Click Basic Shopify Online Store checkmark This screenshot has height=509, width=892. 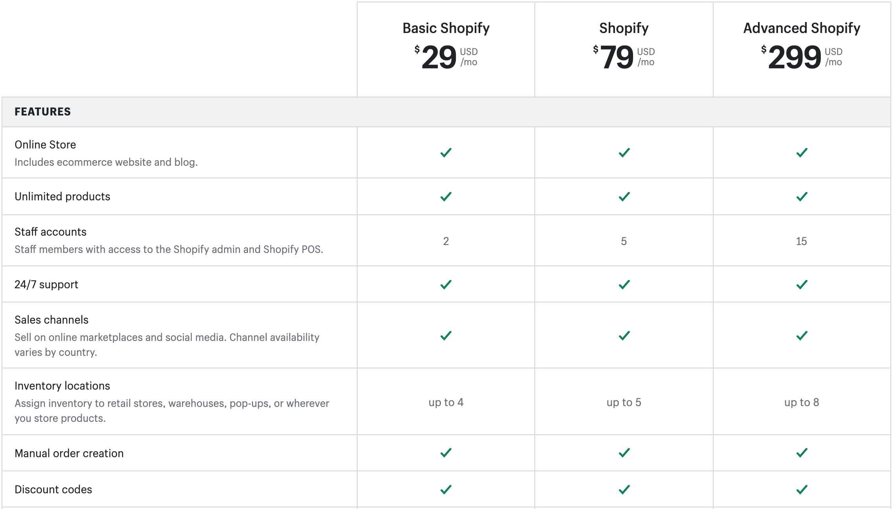point(446,153)
